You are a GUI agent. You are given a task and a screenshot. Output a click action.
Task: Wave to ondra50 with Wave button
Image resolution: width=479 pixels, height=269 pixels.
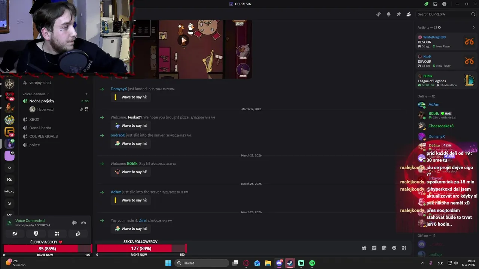click(131, 143)
